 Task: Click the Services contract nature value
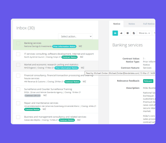[x=147, y=68]
